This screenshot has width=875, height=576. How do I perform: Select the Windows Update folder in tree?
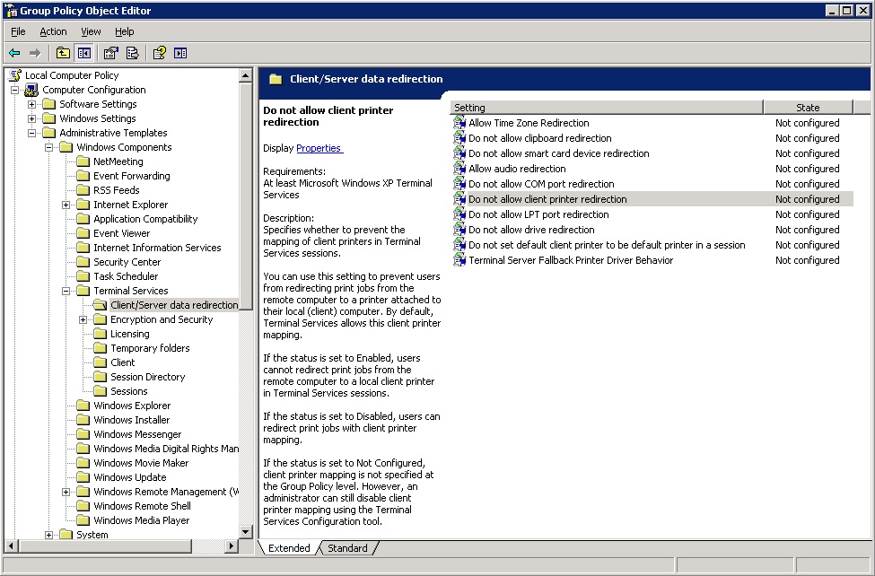(129, 477)
